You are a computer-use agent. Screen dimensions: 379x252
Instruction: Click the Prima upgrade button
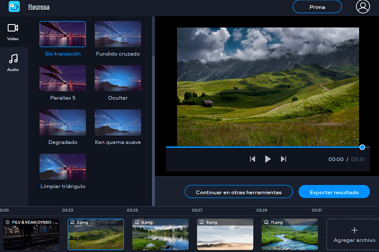pyautogui.click(x=317, y=7)
